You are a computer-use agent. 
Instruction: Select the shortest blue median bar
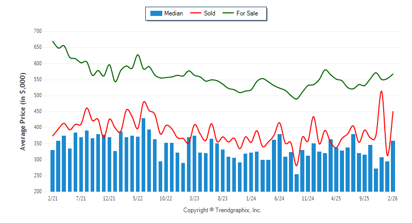click(297, 182)
